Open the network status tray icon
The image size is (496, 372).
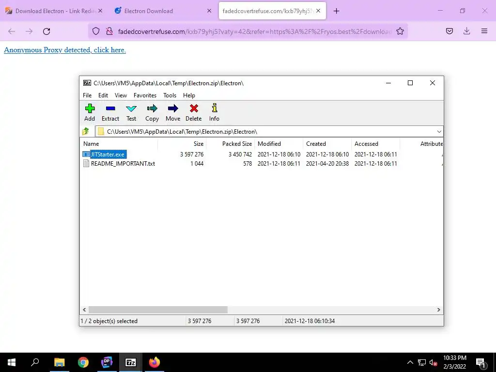(x=422, y=362)
